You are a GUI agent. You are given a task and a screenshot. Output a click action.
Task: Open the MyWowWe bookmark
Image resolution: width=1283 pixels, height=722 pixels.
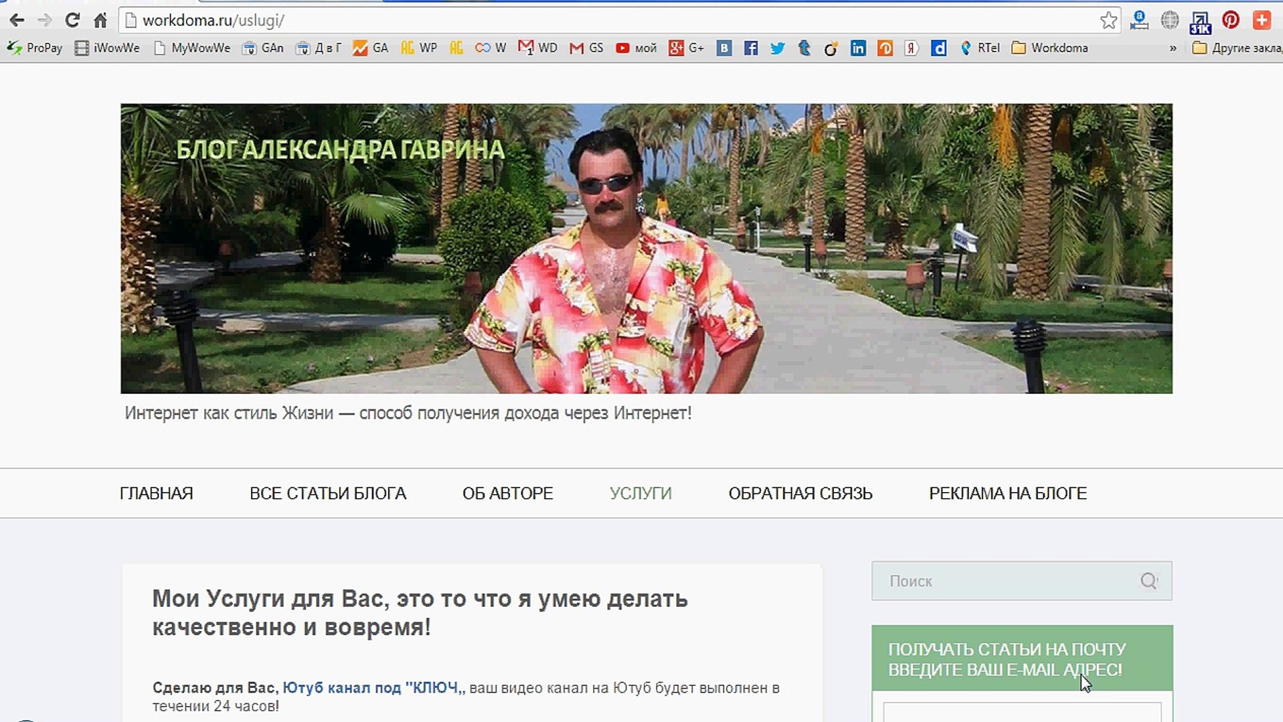192,48
